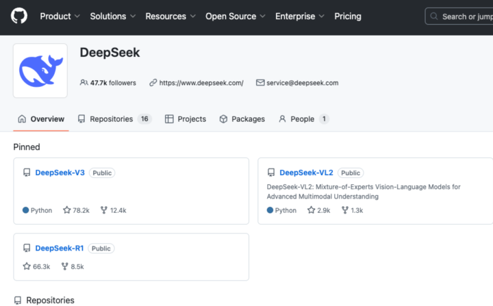The height and width of the screenshot is (306, 493).
Task: Click the DeepSeek whale avatar
Action: (40, 71)
